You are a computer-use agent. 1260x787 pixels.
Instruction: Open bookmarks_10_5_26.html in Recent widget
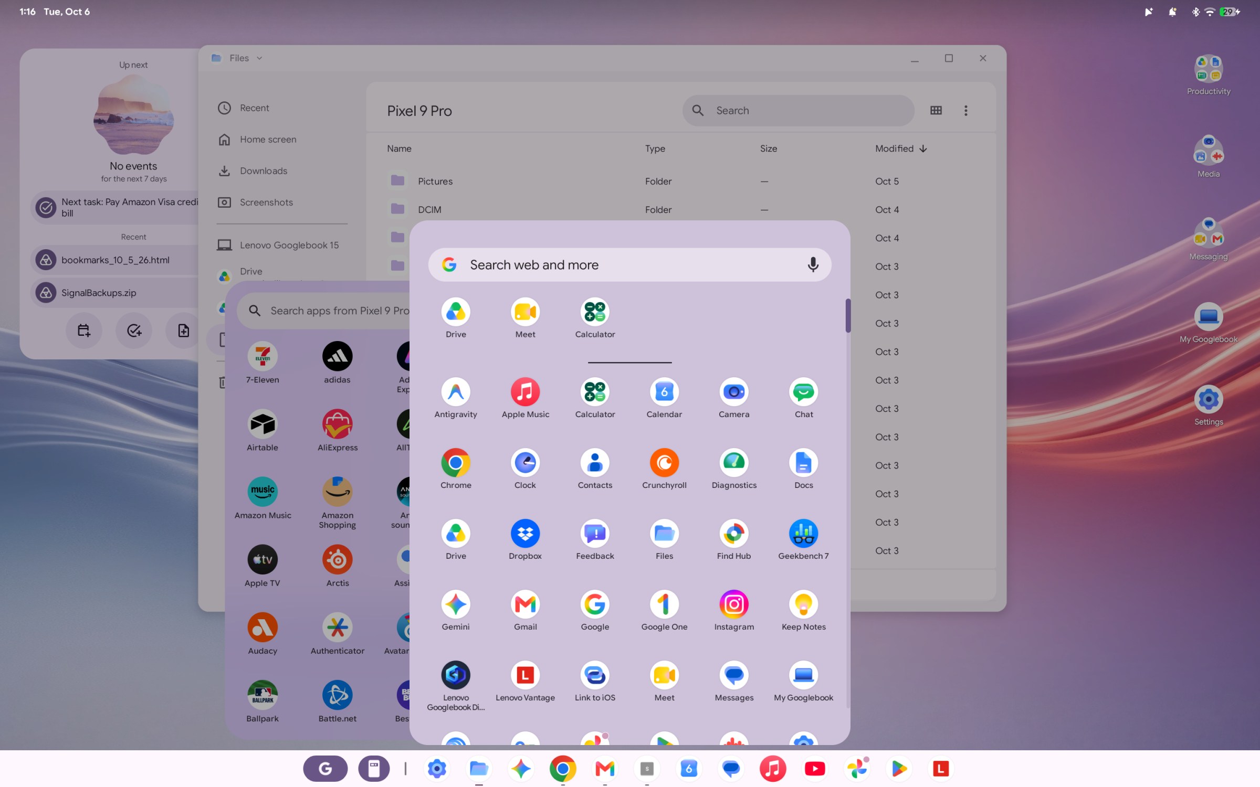click(115, 260)
